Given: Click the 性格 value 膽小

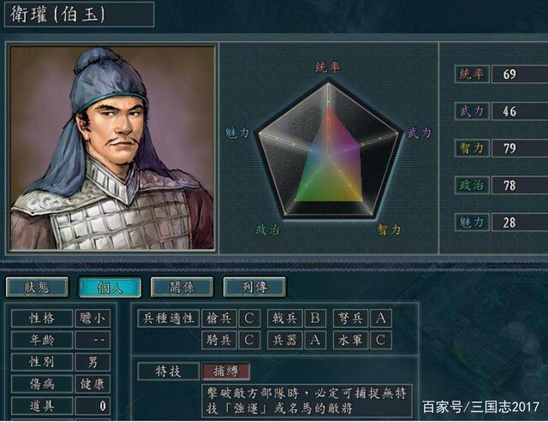Looking at the screenshot, I should point(92,318).
